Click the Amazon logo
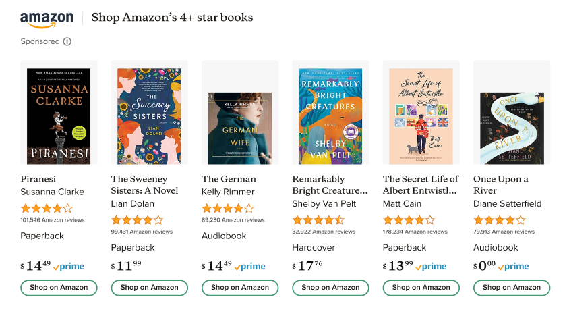Viewport: 565px width, 312px height. point(46,19)
